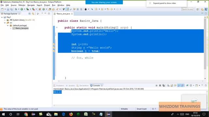Click the Open Task icon
This screenshot has height=117, width=209.
[x=54, y=9]
